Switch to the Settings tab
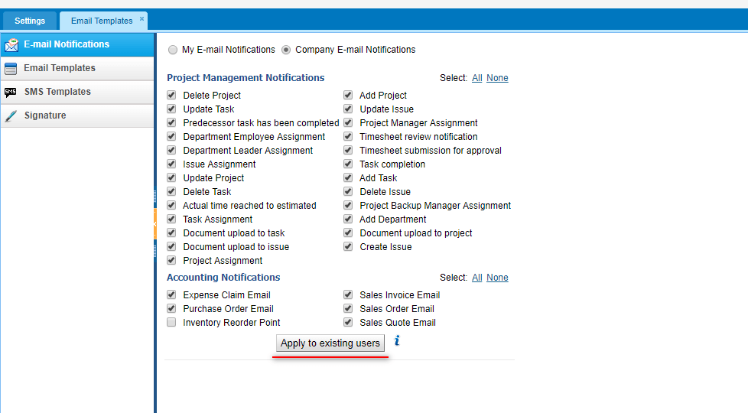 (30, 21)
